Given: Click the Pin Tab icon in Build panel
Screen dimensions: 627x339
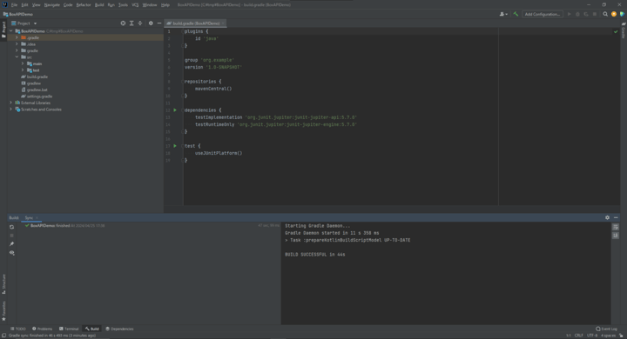Looking at the screenshot, I should point(11,244).
